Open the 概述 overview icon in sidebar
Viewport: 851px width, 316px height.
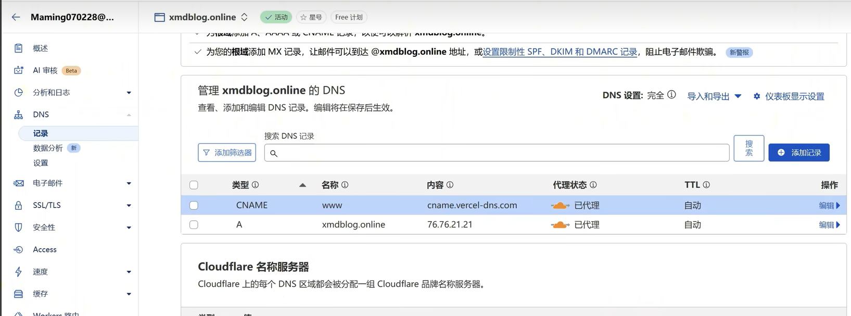(x=19, y=48)
